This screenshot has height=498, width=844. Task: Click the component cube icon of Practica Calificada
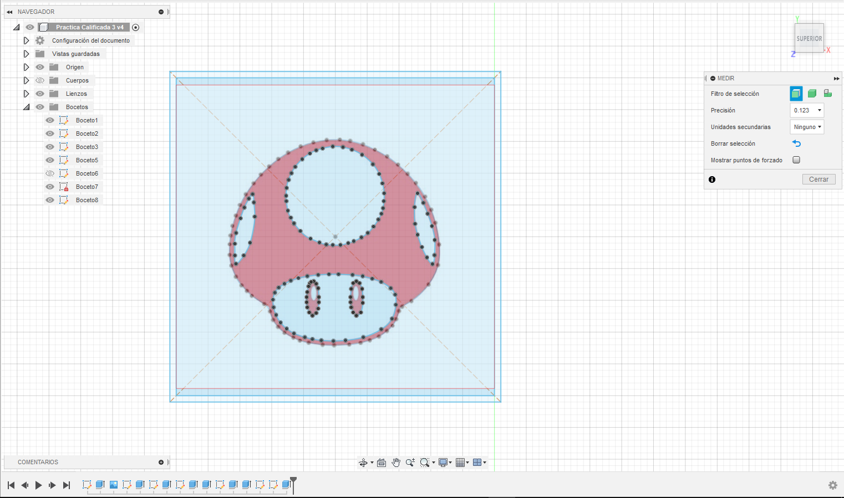click(44, 27)
